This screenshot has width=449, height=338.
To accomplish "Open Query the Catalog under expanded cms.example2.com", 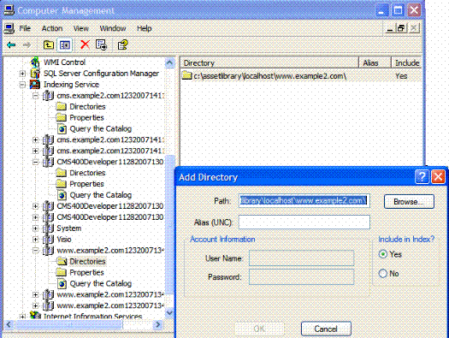I will [x=101, y=129].
